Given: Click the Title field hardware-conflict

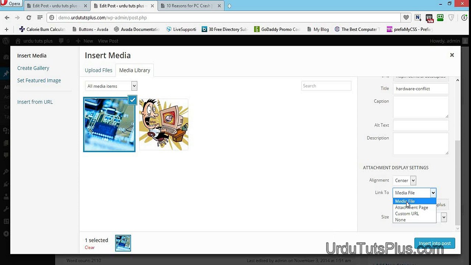Looking at the screenshot, I should [421, 89].
